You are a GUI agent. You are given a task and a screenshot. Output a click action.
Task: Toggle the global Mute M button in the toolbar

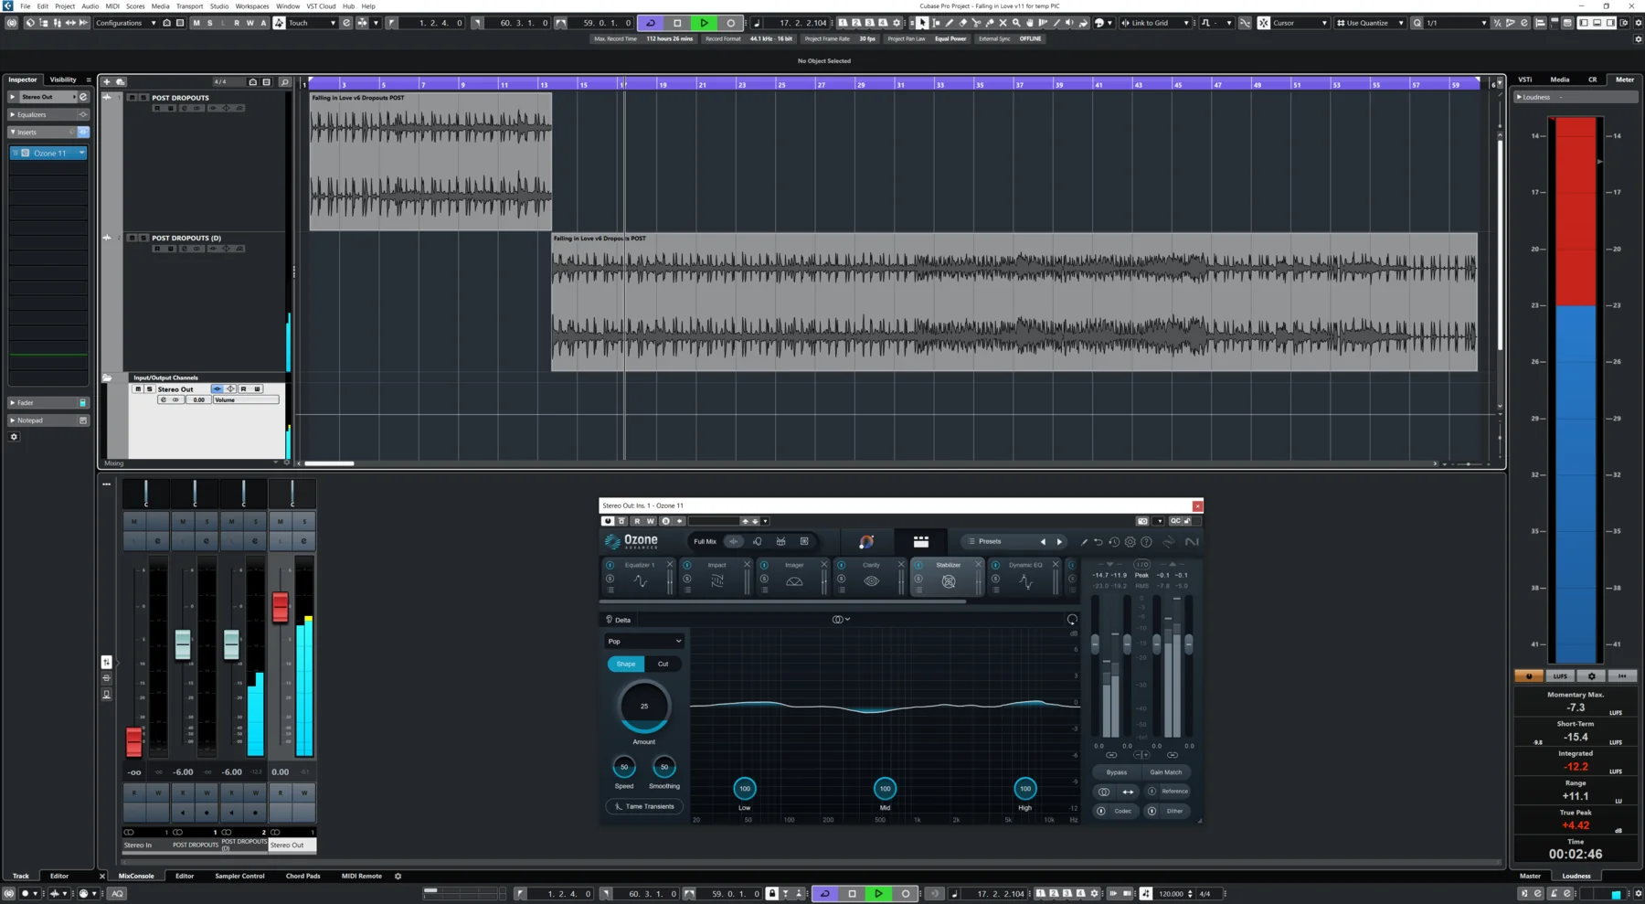(196, 23)
